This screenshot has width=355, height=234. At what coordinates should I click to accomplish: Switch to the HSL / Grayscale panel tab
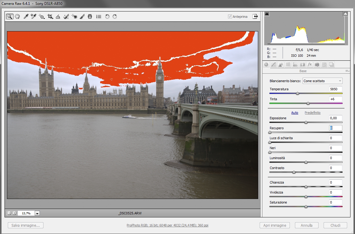pos(288,65)
